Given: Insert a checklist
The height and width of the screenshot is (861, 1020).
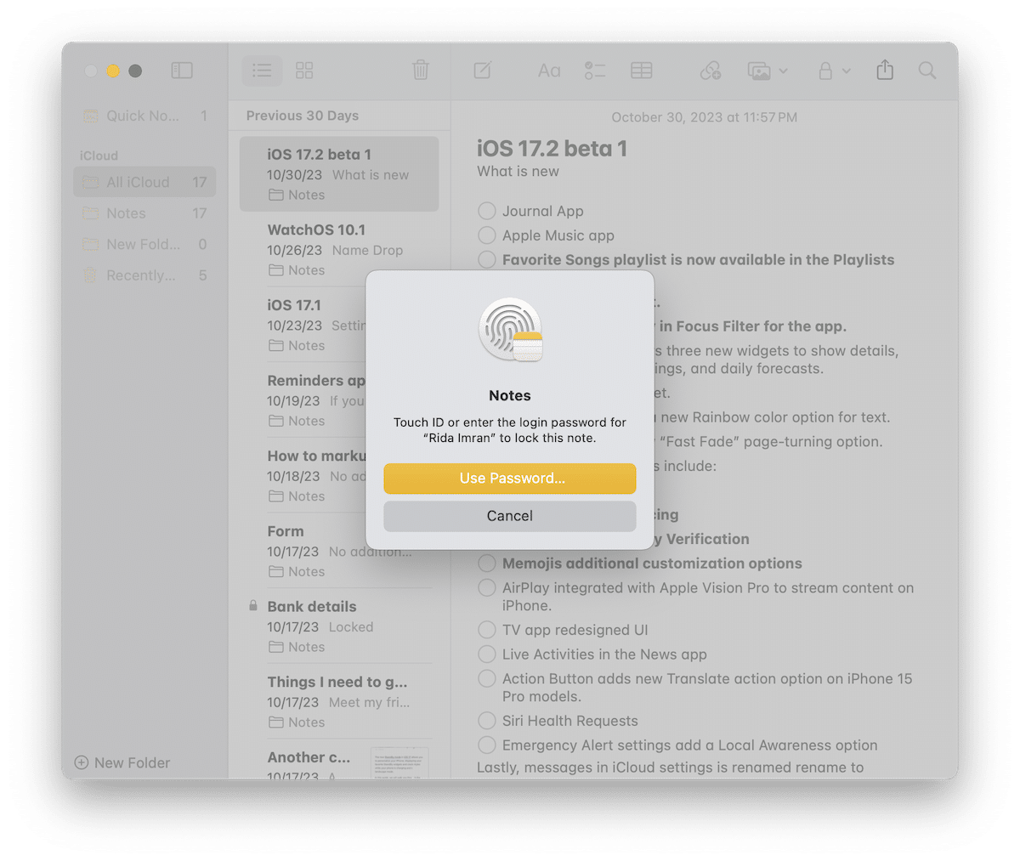Looking at the screenshot, I should 595,71.
